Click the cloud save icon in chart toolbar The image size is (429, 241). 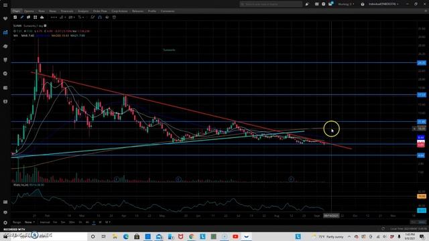tap(42, 17)
